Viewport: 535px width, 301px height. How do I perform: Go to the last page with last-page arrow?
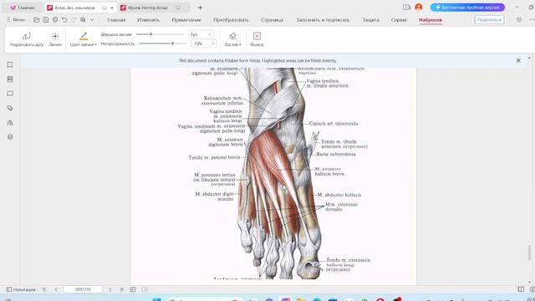click(x=121, y=289)
